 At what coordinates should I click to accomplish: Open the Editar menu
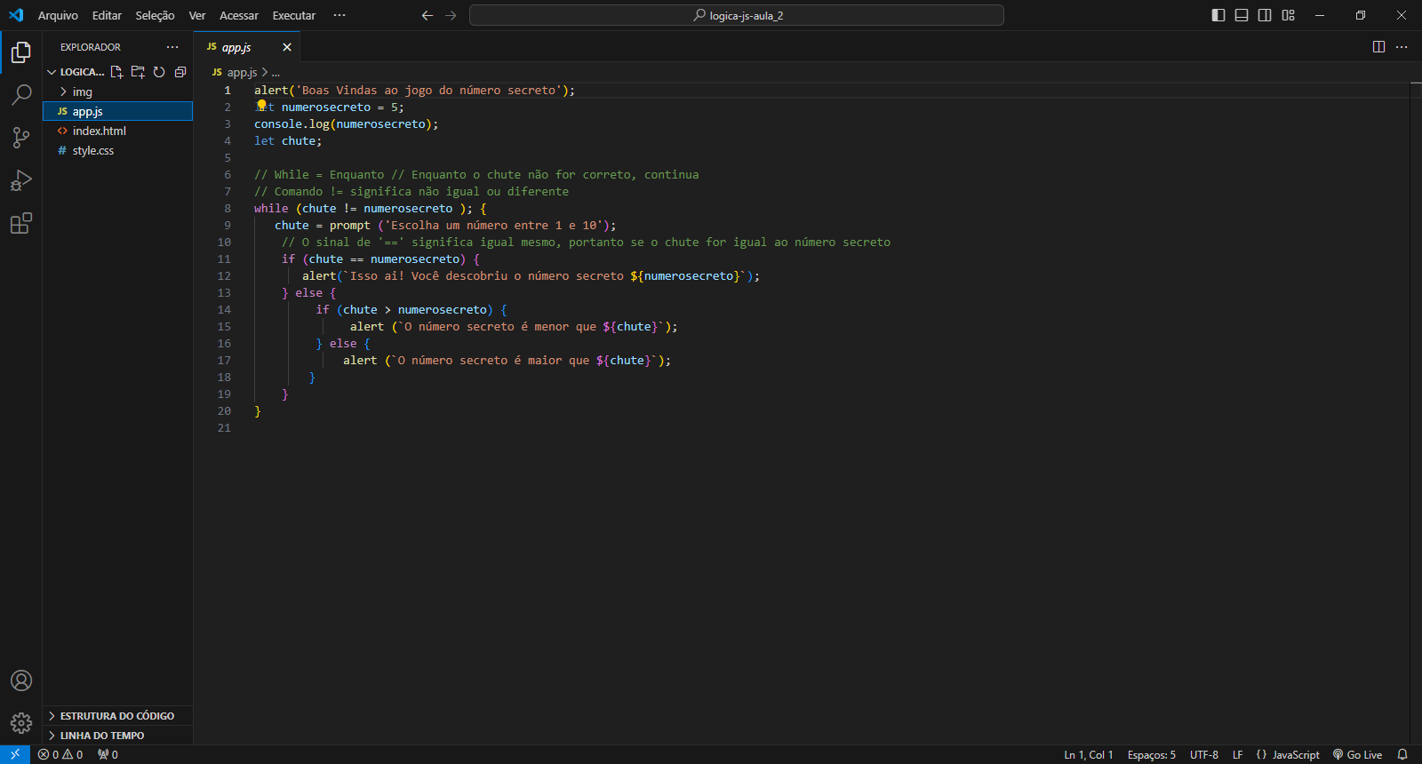point(107,15)
